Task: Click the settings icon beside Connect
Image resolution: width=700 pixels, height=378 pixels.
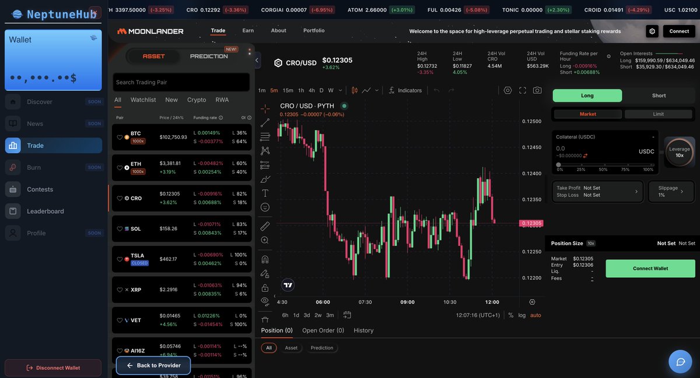Action: point(652,31)
